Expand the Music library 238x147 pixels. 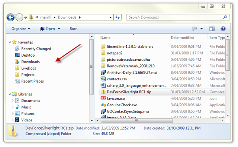point(13,107)
